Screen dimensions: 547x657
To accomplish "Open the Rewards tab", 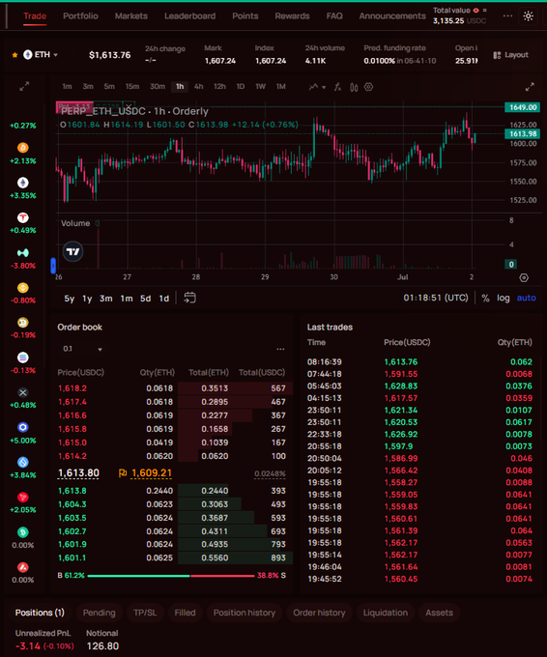I will [292, 15].
